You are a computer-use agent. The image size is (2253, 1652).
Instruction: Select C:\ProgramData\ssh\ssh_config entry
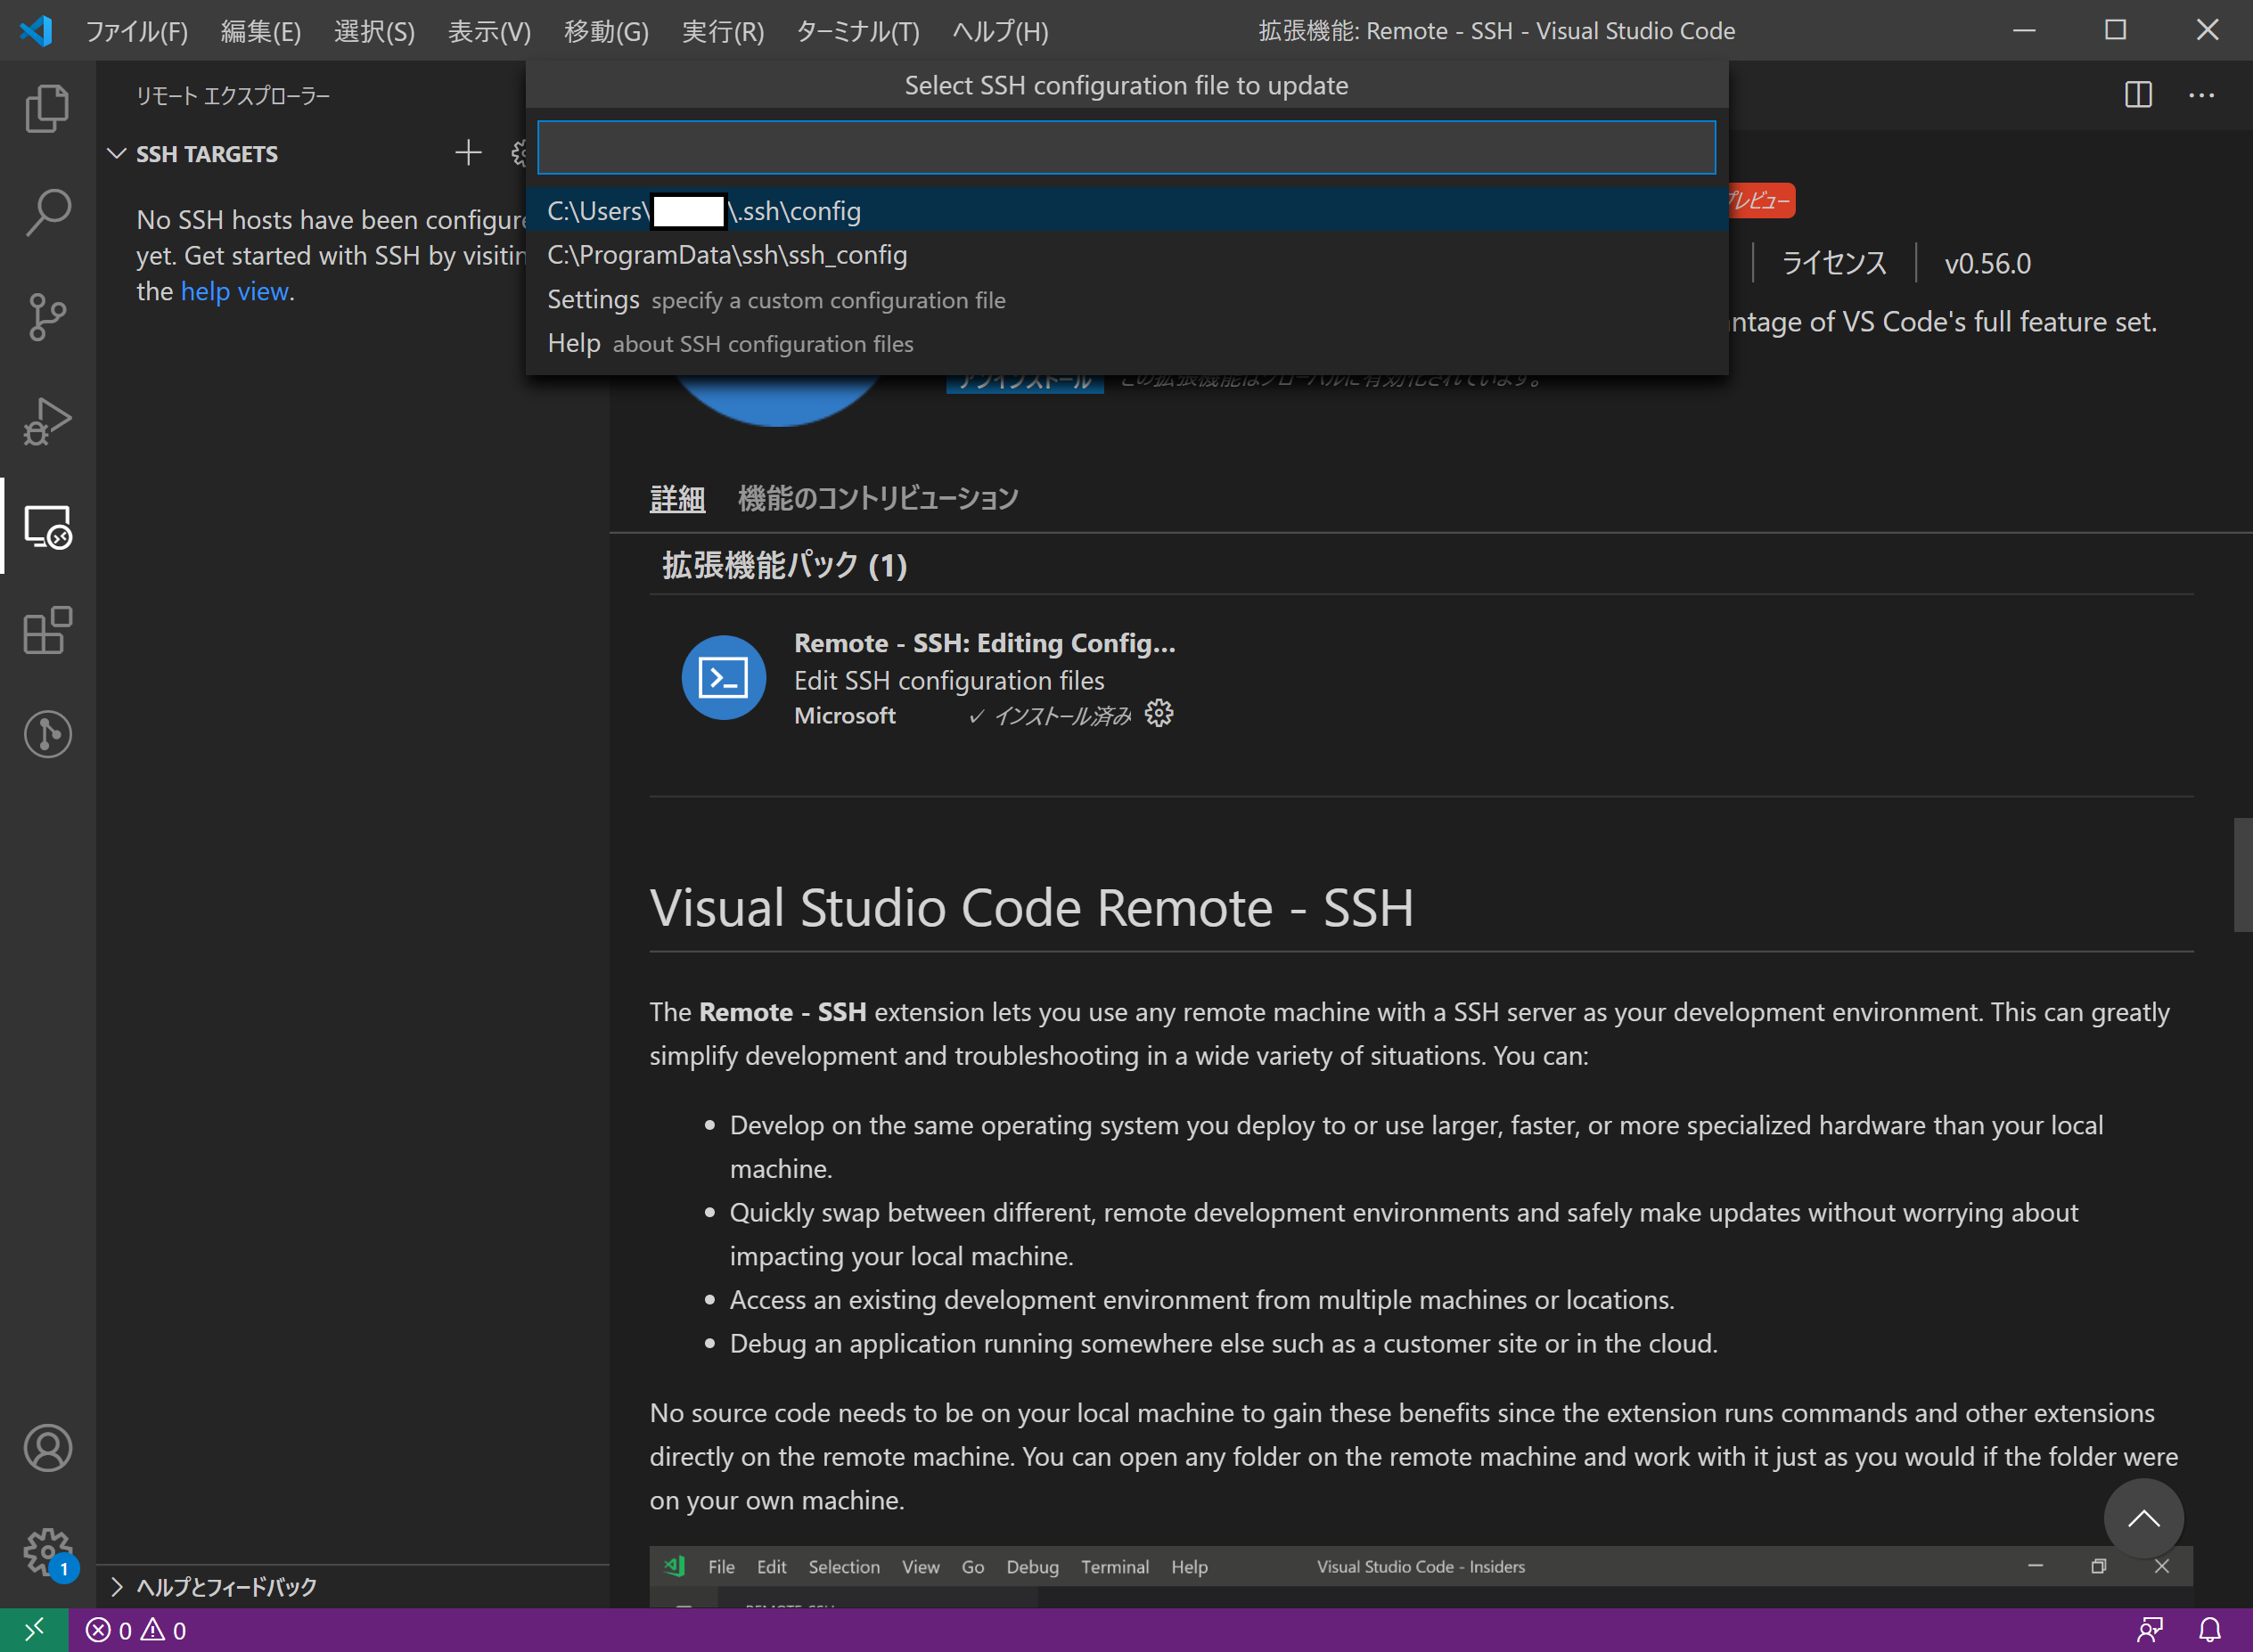point(1126,255)
